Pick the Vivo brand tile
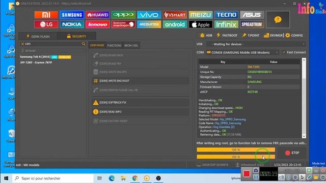This screenshot has height=183, width=326. pyautogui.click(x=149, y=15)
